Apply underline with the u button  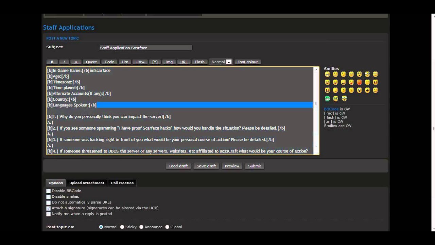76,62
